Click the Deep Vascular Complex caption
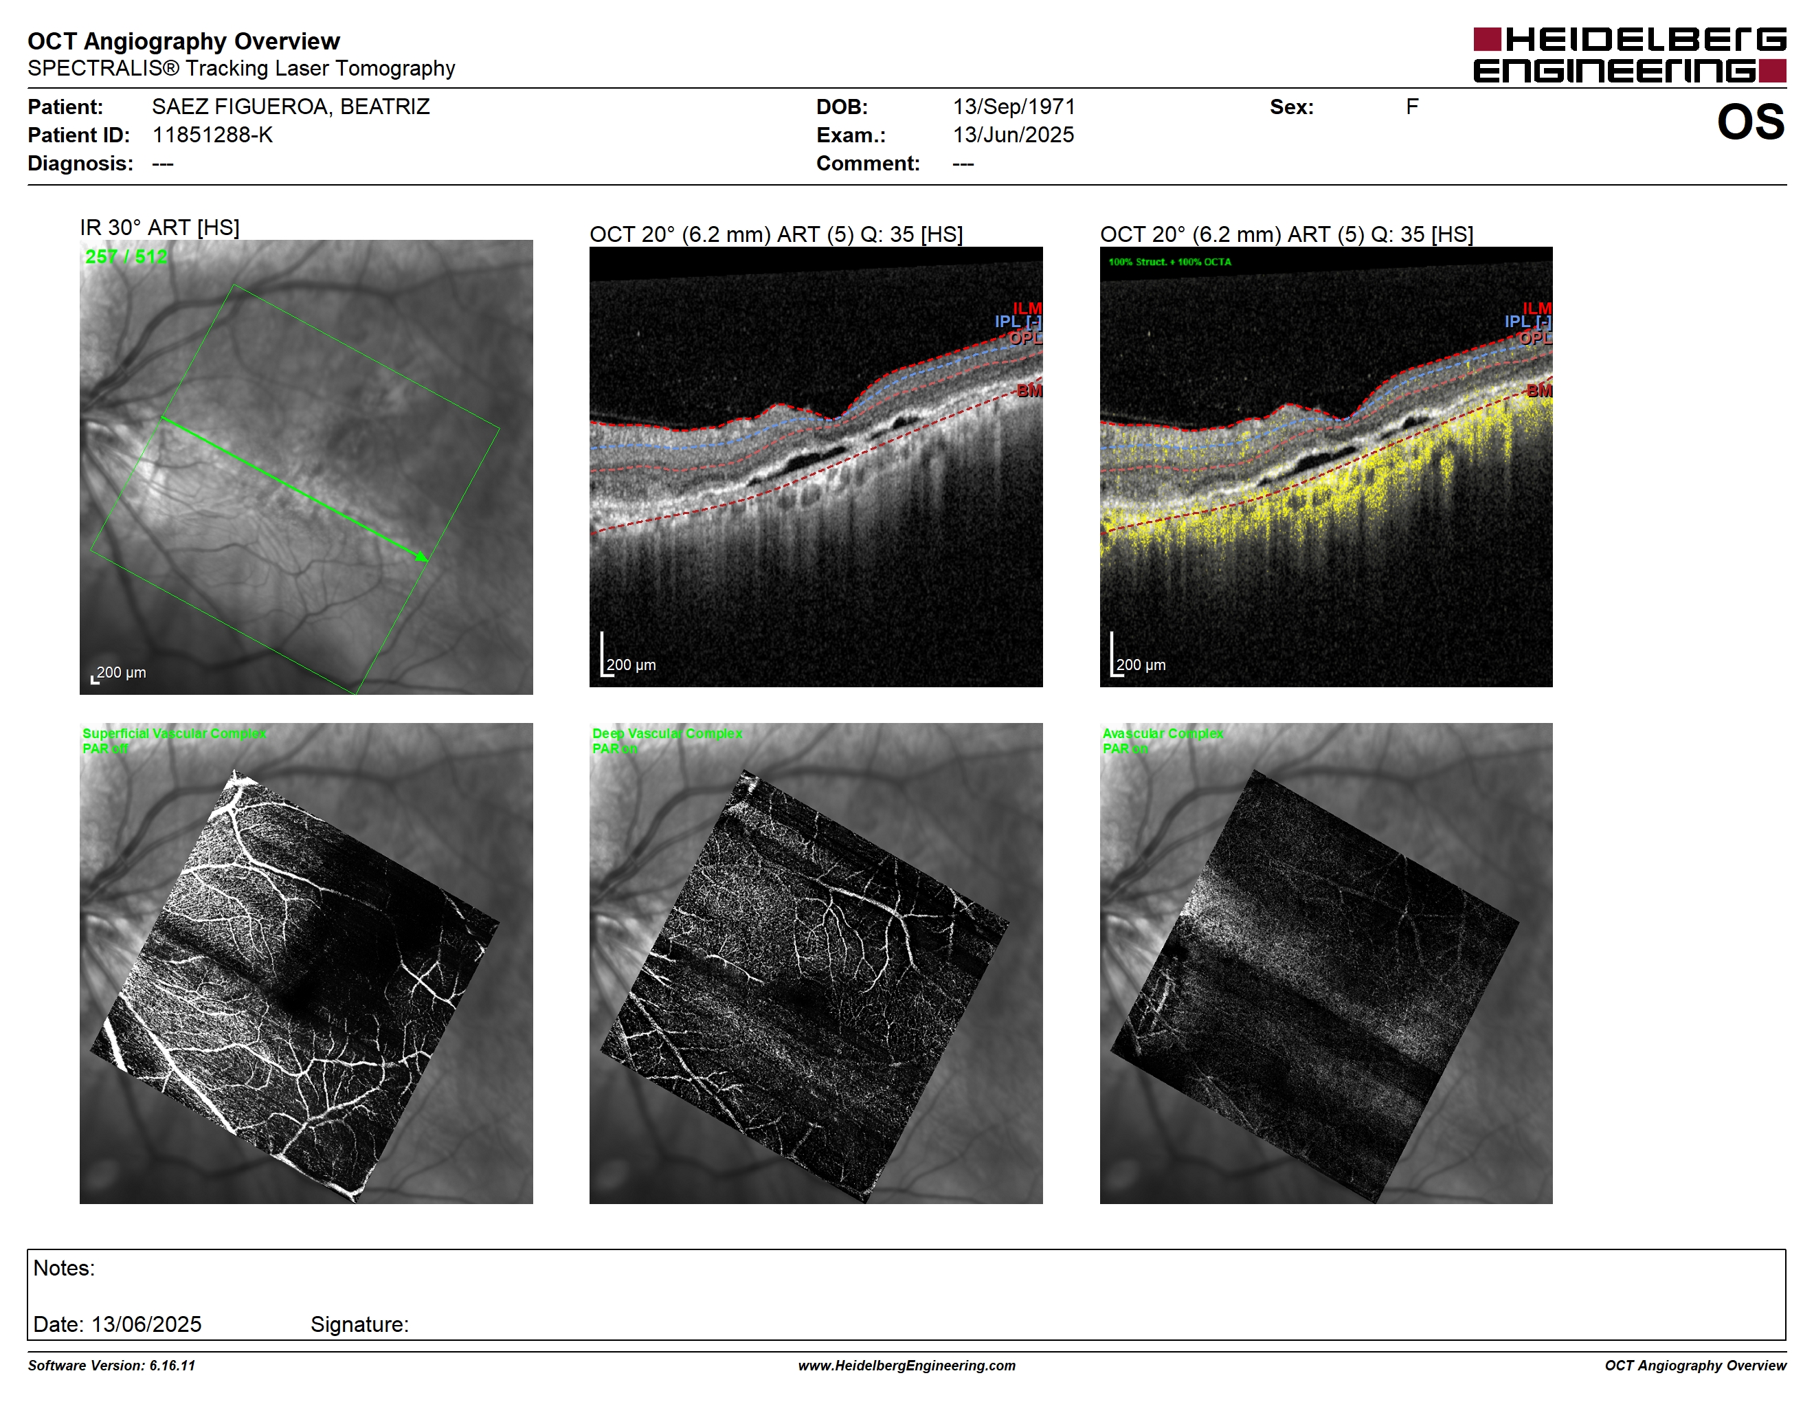The image size is (1814, 1402). pyautogui.click(x=667, y=733)
